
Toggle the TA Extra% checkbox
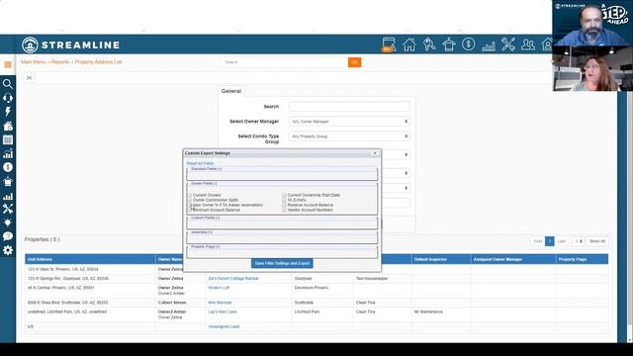click(x=284, y=200)
